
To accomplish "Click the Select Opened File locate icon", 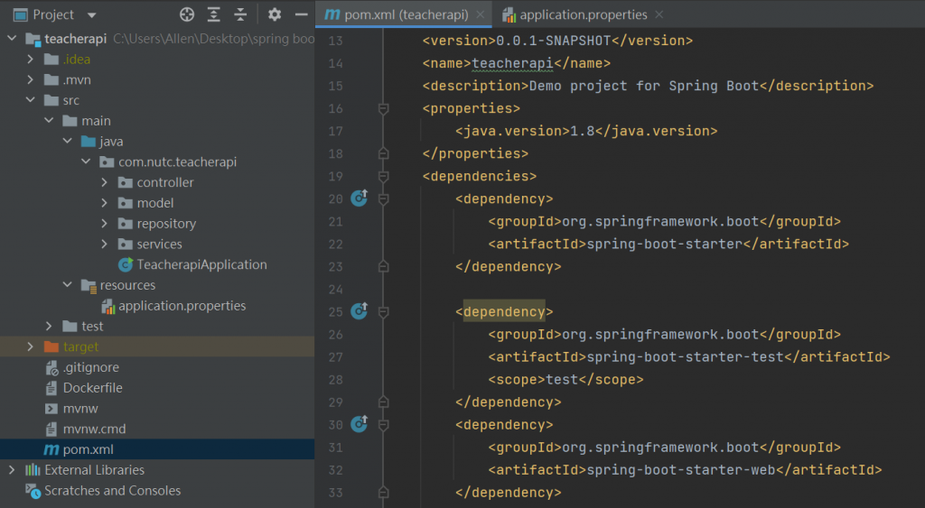I will pos(187,14).
